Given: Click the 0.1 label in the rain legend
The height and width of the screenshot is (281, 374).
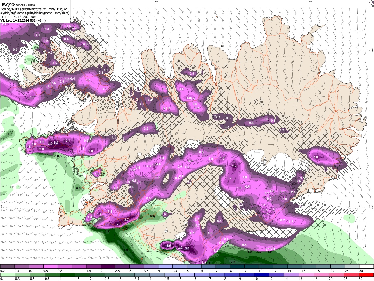Looking at the screenshot, I should coord(2,279).
